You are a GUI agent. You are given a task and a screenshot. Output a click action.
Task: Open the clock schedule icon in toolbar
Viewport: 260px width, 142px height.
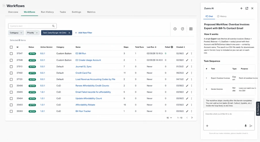(175, 29)
